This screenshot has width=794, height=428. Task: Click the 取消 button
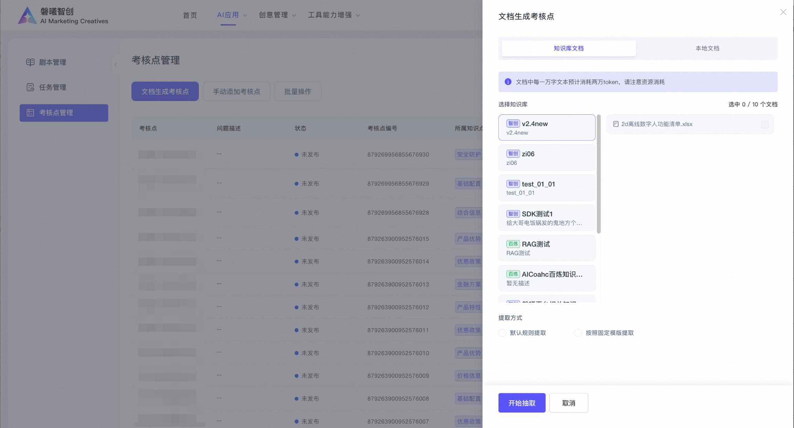coord(569,403)
